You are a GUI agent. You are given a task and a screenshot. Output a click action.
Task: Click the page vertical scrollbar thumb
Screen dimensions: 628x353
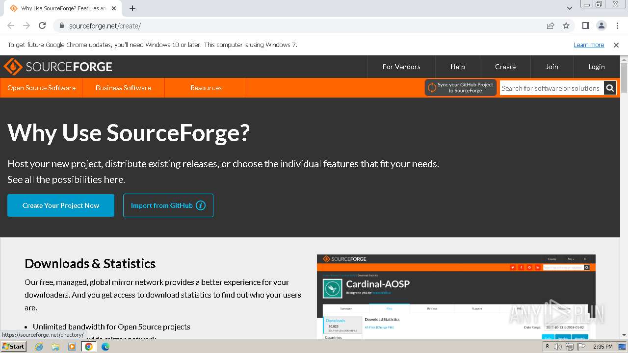(624, 77)
